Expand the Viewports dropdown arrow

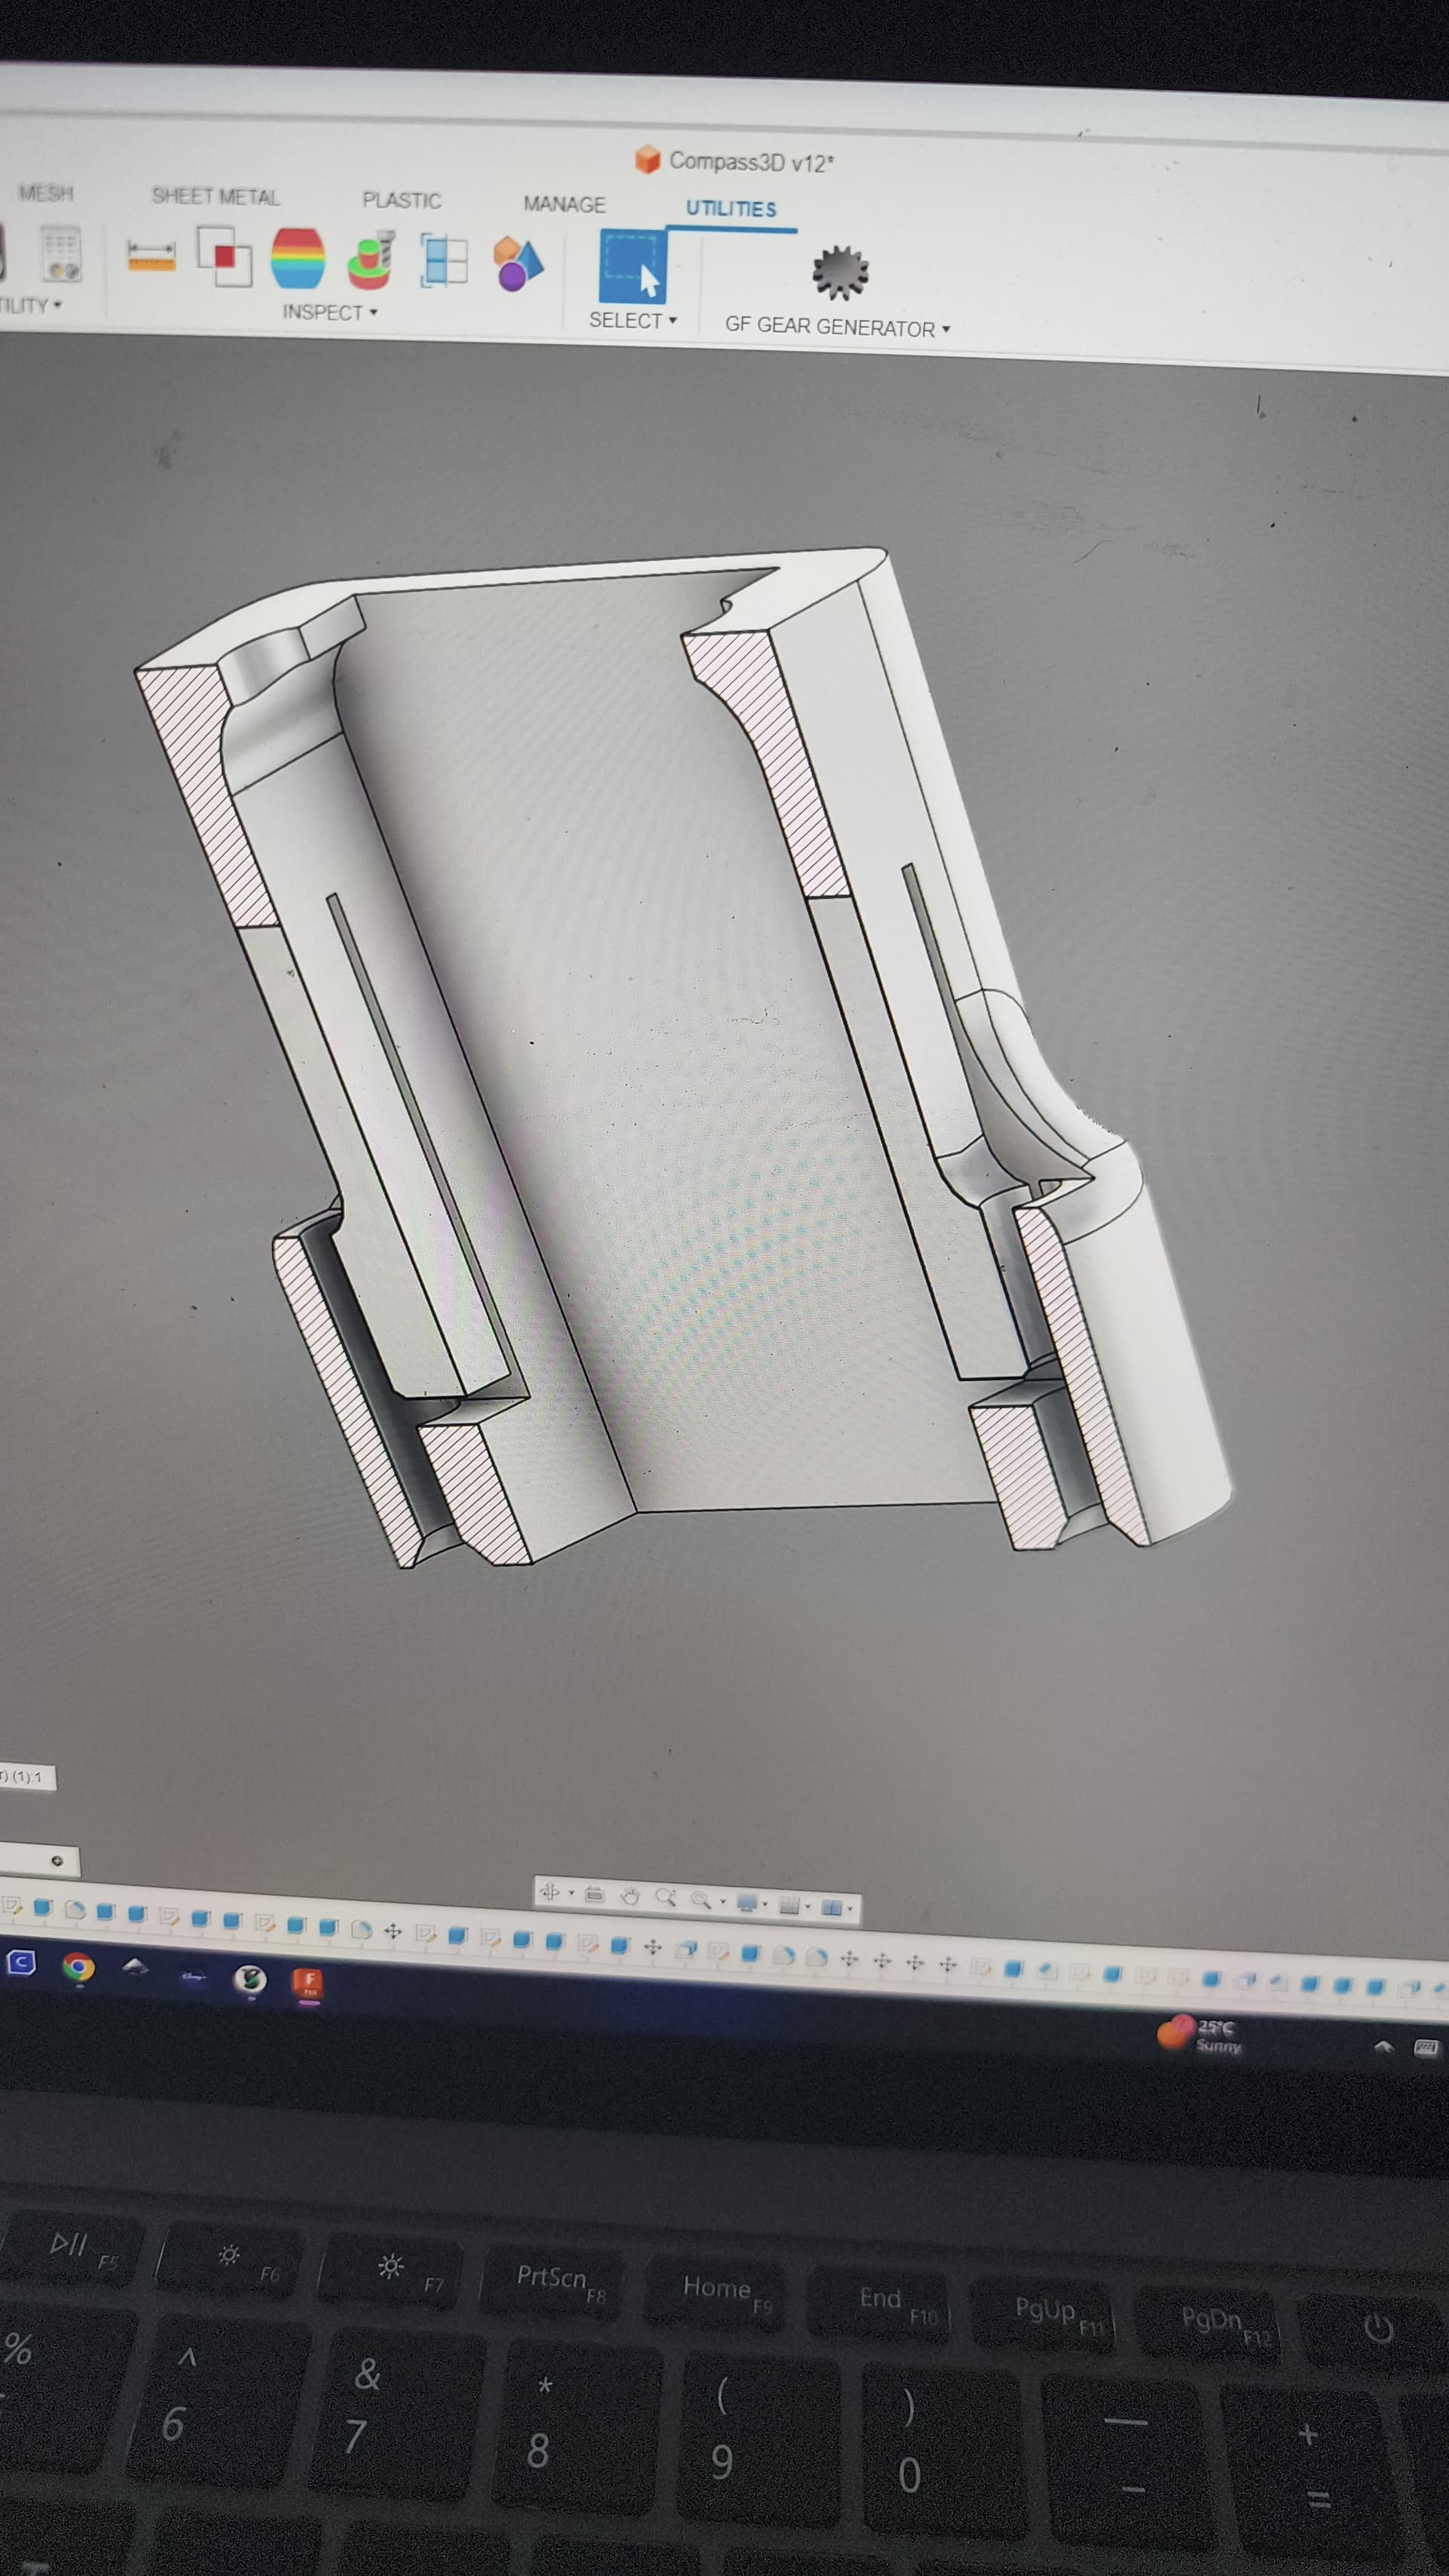pyautogui.click(x=850, y=1908)
